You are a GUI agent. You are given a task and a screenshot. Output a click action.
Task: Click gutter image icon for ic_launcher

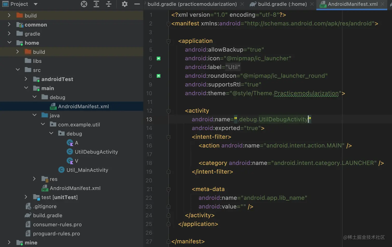(159, 59)
